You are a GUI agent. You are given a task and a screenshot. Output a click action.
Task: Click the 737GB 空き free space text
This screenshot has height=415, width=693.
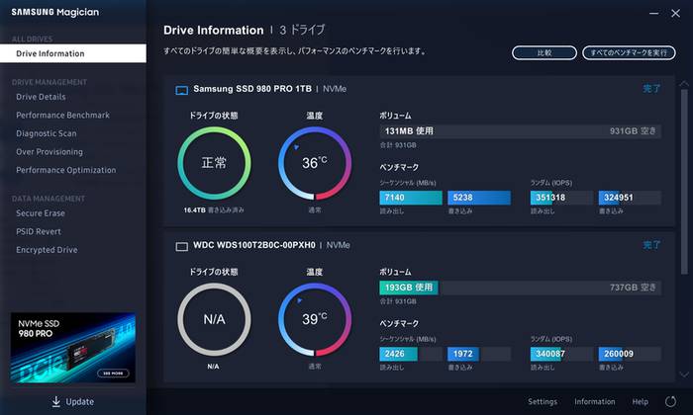[x=633, y=288]
